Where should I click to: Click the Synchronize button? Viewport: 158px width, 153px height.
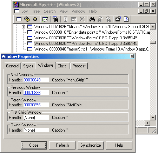coord(91,145)
